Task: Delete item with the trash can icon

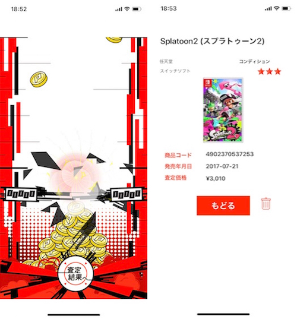Action: pos(266,203)
